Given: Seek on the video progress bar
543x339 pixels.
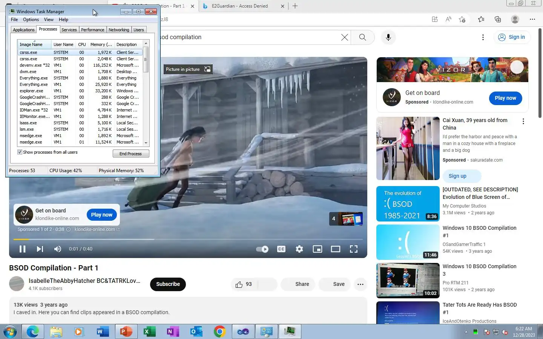Looking at the screenshot, I should [x=188, y=239].
